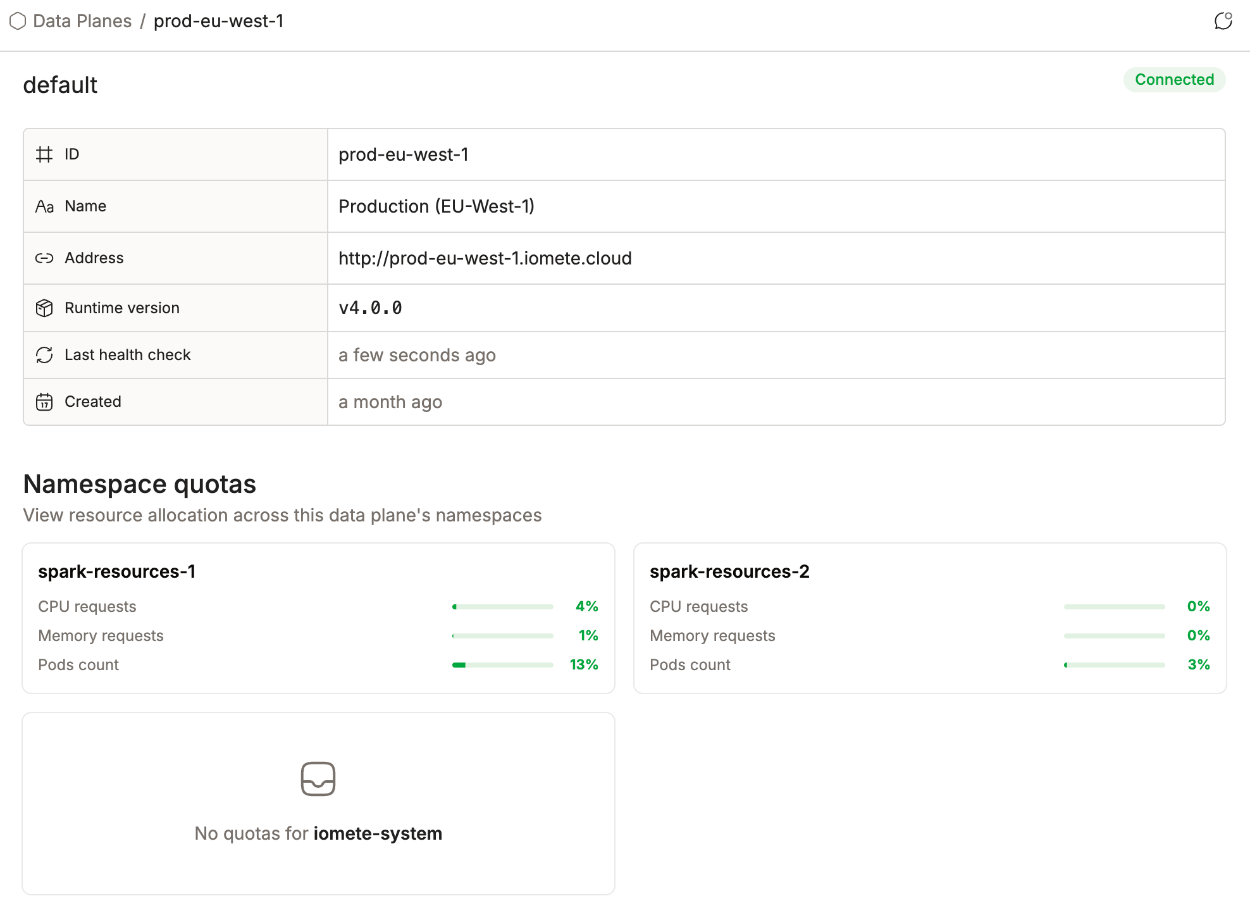Click the 'a month ago' created value

(390, 402)
